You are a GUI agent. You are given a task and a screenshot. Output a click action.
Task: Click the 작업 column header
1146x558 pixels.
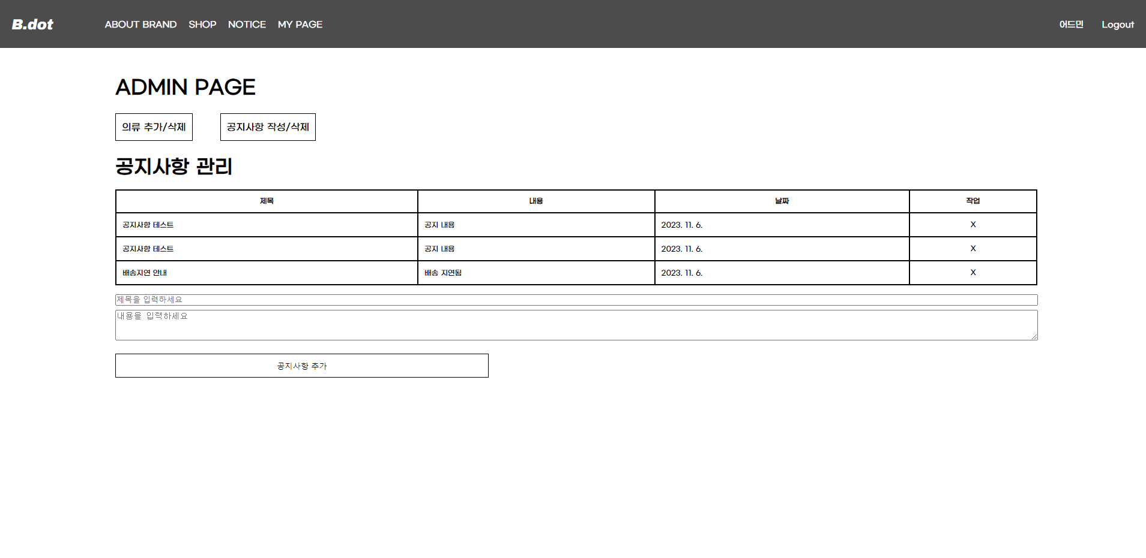[973, 201]
